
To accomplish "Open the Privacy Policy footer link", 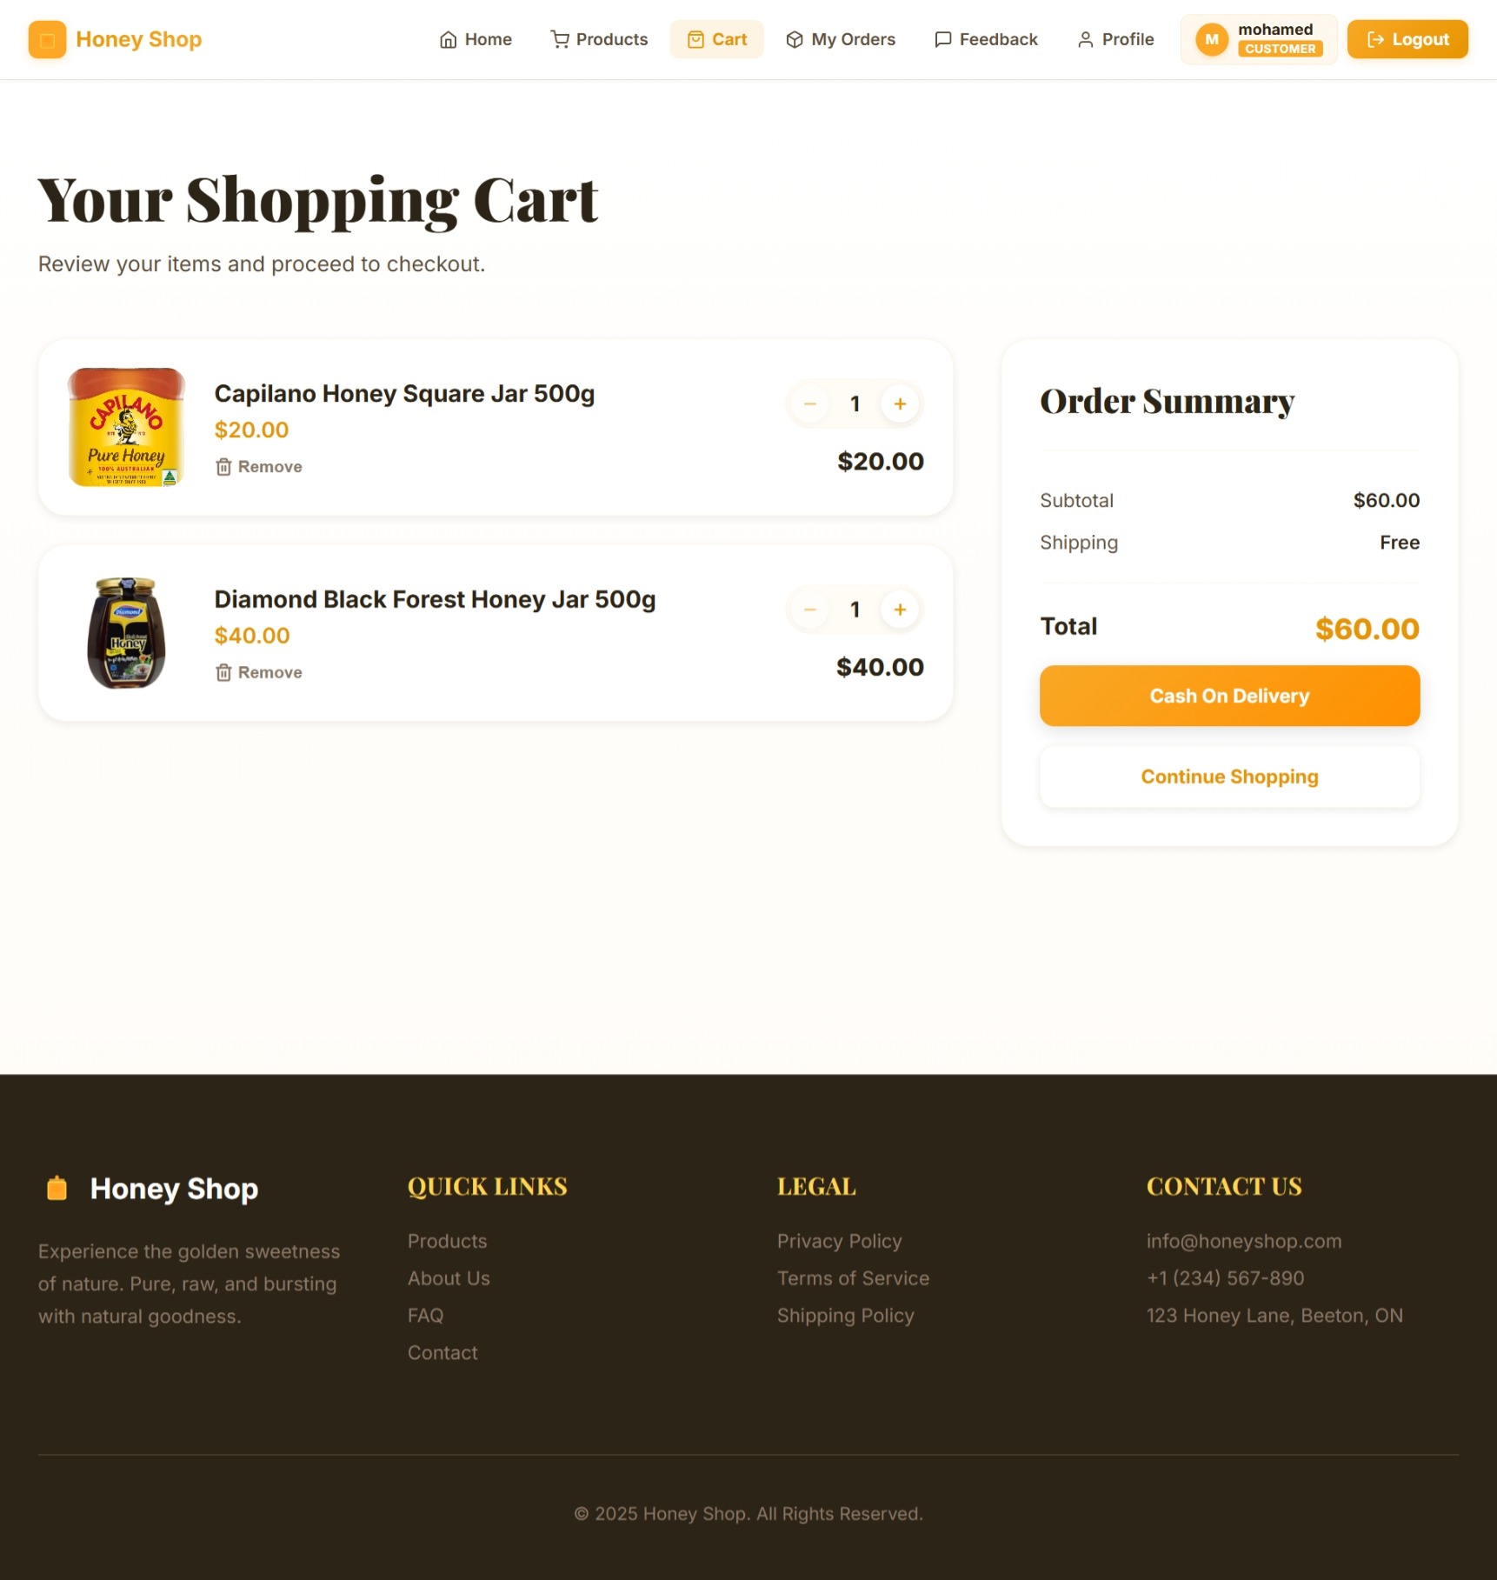I will pyautogui.click(x=839, y=1242).
